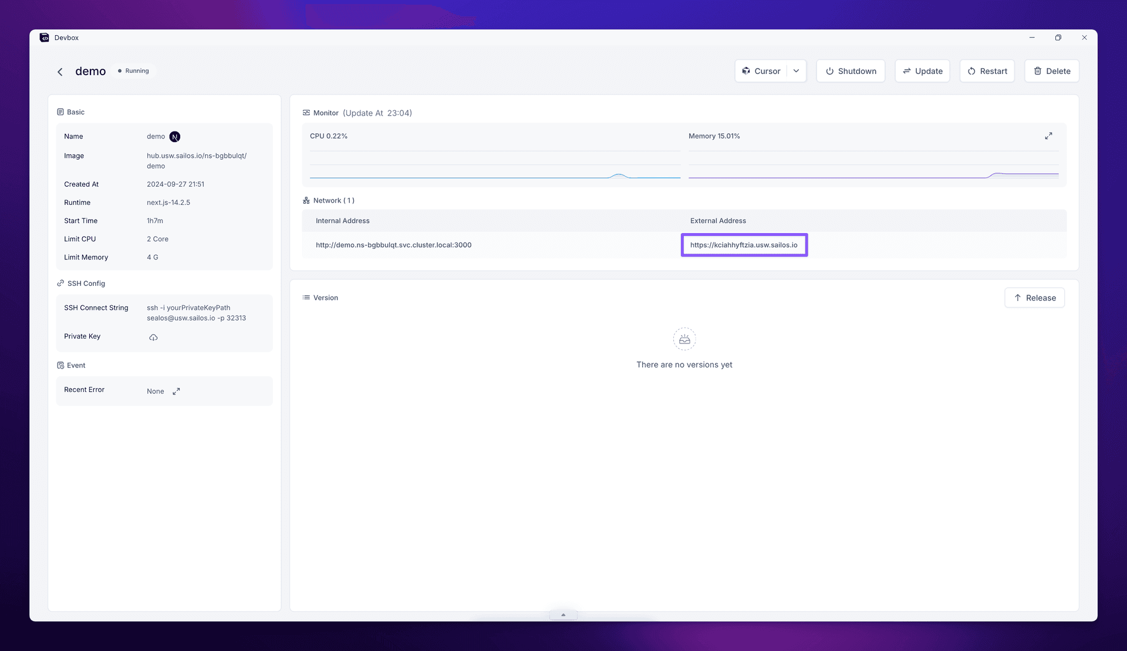
Task: Expand the Memory chart to fullscreen
Action: coord(1049,136)
